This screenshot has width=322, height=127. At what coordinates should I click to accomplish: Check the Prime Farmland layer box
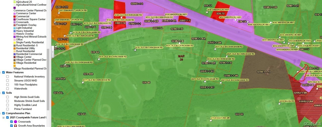click(8, 109)
